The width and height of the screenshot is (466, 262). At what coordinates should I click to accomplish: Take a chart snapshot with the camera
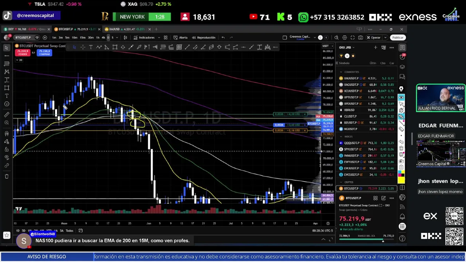tap(360, 37)
